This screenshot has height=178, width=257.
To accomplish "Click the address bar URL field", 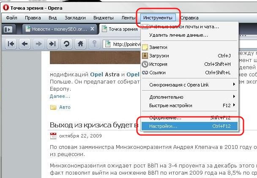I will click(x=122, y=44).
